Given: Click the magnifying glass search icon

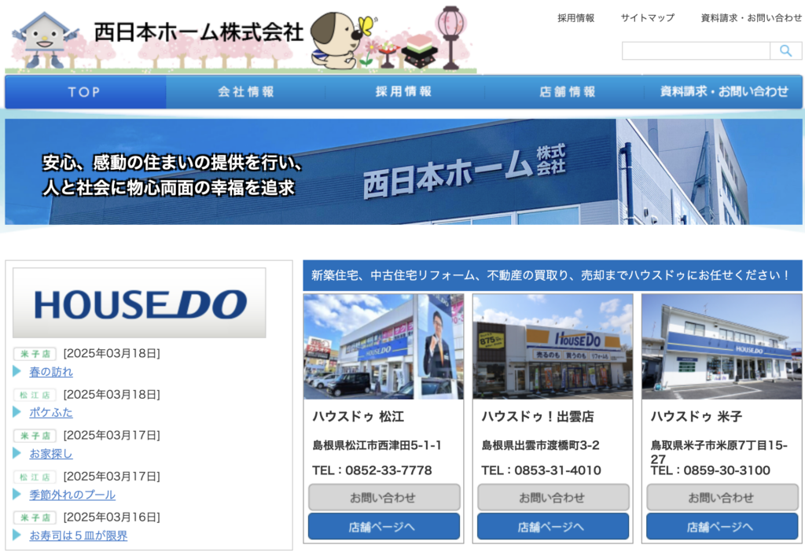Looking at the screenshot, I should pos(785,51).
